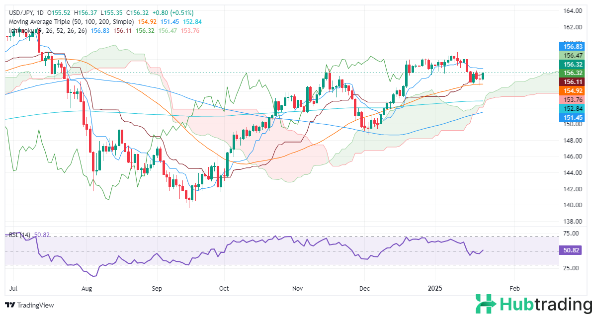Click the 2025 label on the time axis

point(435,288)
